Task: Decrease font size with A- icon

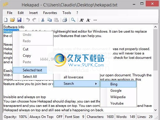Action: [x=88, y=20]
